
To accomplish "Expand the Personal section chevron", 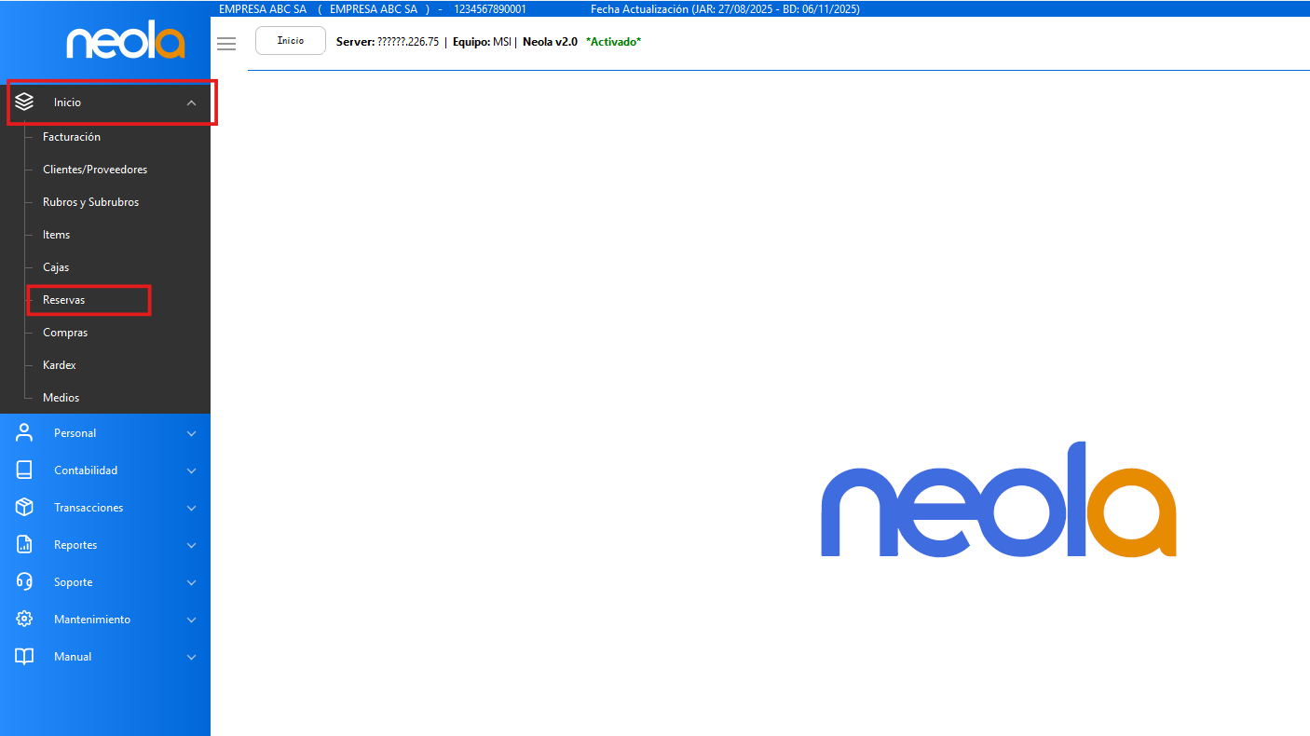I will (191, 433).
